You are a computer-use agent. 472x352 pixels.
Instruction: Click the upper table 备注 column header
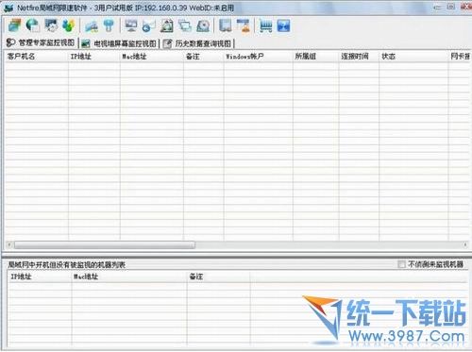(x=204, y=57)
